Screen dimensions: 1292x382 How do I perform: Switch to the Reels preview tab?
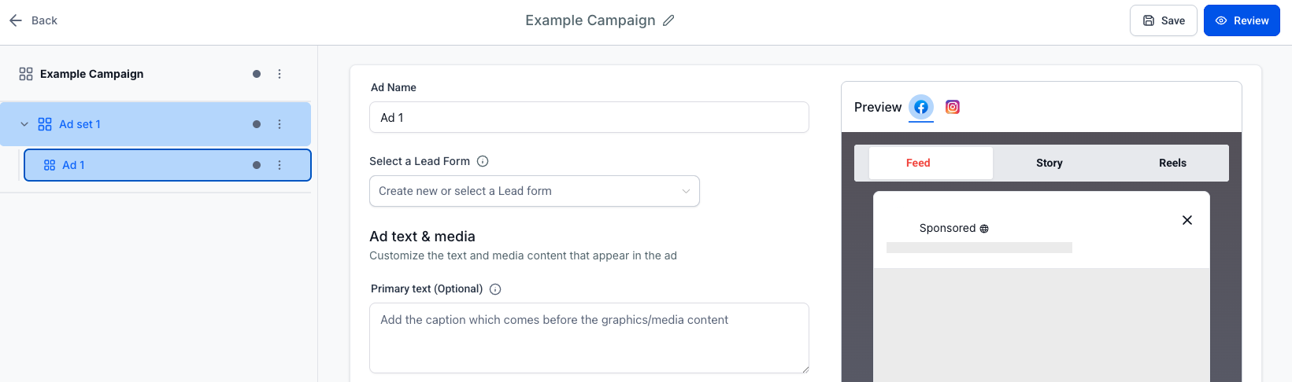1172,163
